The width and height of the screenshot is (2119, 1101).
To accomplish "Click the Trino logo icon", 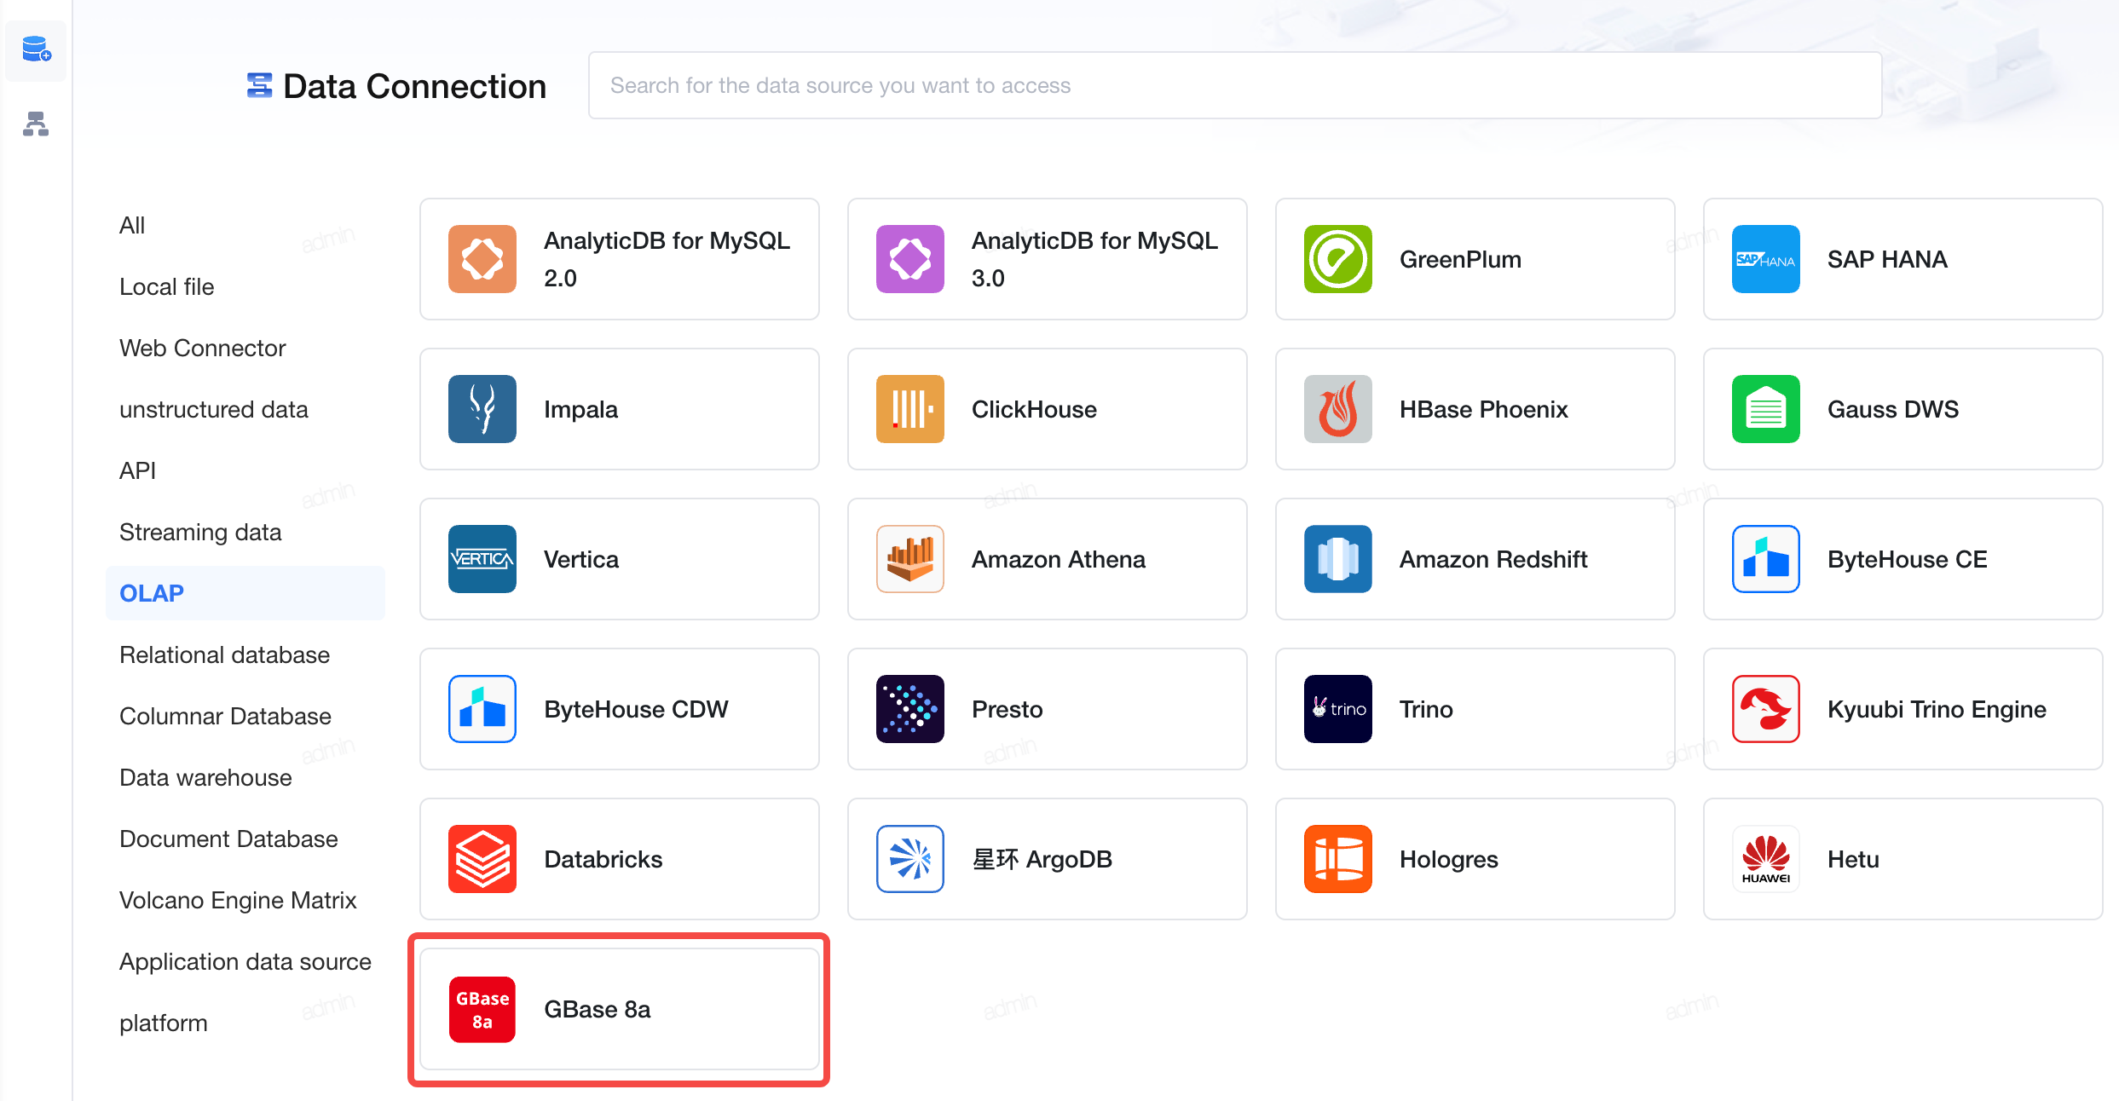I will 1337,709.
